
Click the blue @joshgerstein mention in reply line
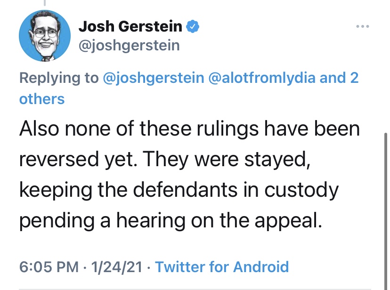155,78
